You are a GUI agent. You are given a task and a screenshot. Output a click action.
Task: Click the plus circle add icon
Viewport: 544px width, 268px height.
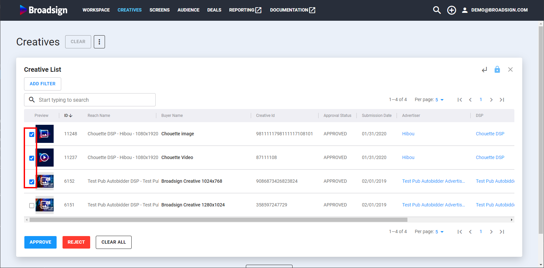pyautogui.click(x=452, y=10)
